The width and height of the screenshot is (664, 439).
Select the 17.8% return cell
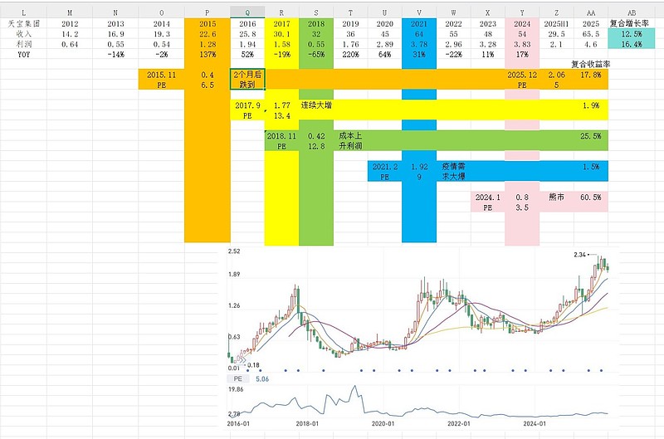click(591, 75)
